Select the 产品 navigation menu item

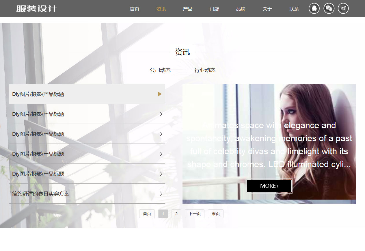click(x=187, y=9)
